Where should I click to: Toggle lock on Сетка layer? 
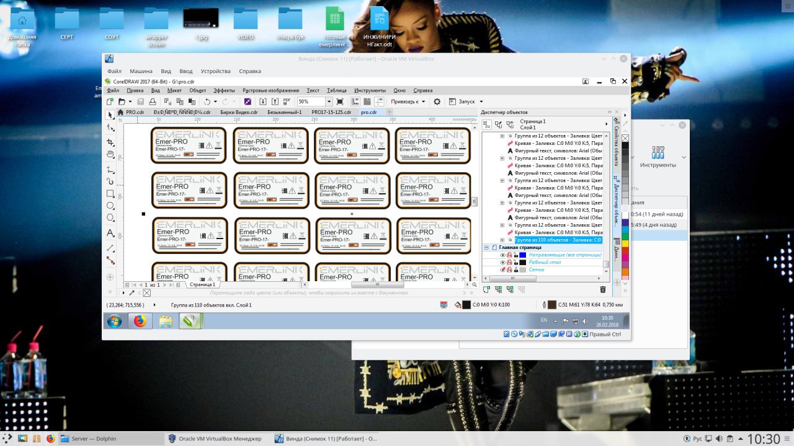click(515, 269)
